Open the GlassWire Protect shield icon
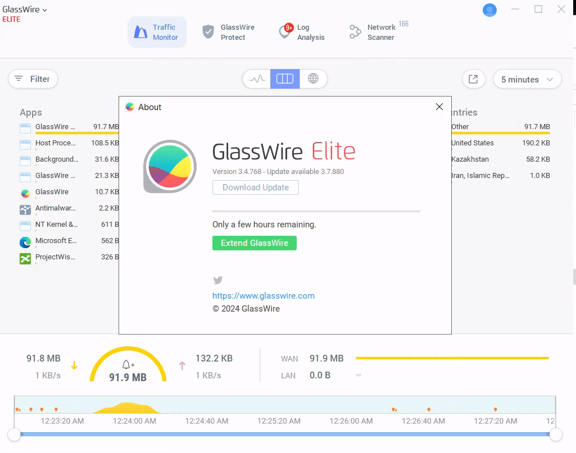Image resolution: width=576 pixels, height=453 pixels. pos(208,31)
